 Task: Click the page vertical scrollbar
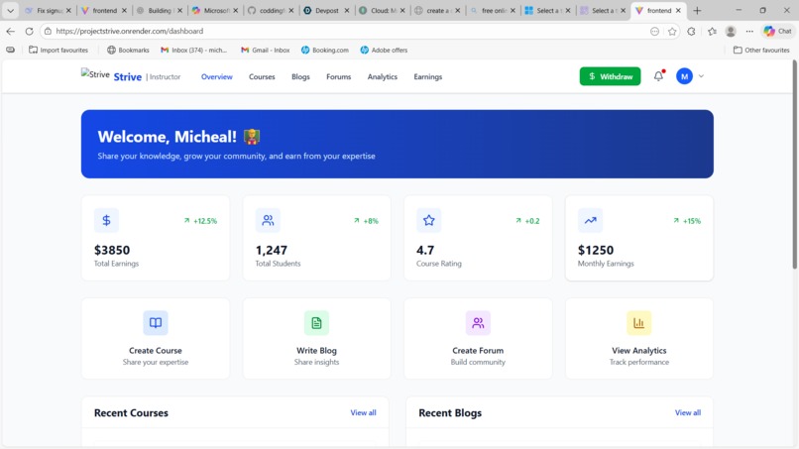(794, 166)
